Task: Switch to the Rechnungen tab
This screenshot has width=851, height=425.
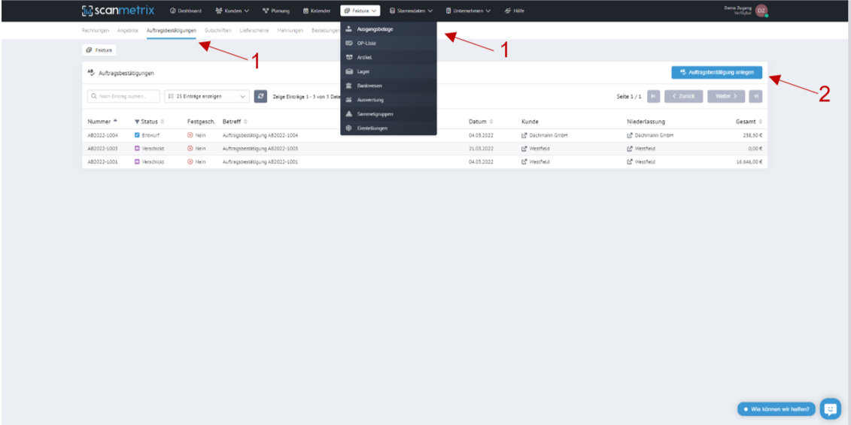Action: coord(96,30)
